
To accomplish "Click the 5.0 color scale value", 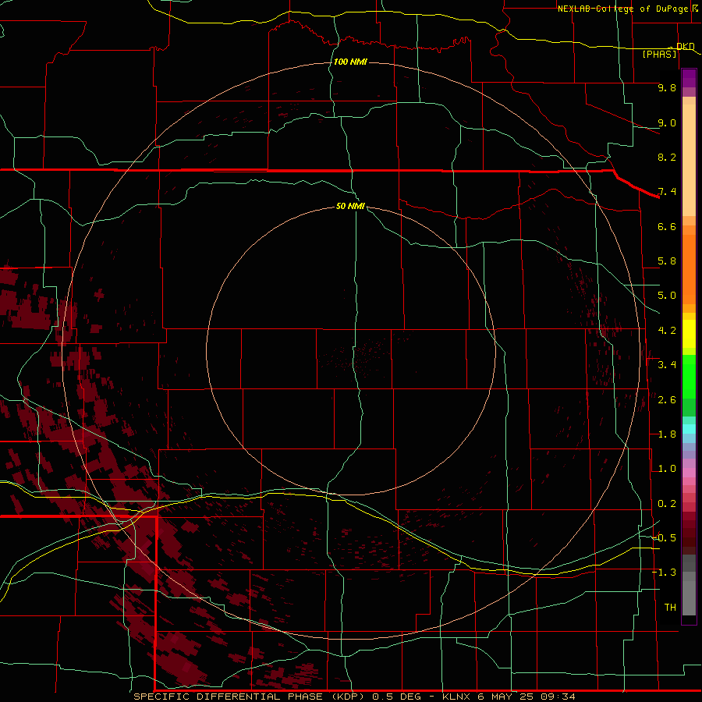I will 667,296.
